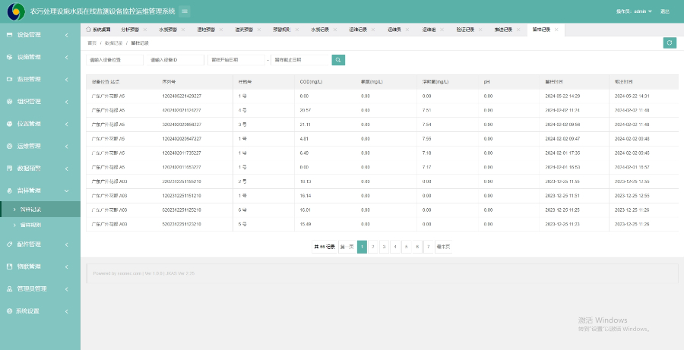Screen dimensions: 684x350
Task: Toggle the sidebar with the hamburger icon
Action: [x=185, y=11]
